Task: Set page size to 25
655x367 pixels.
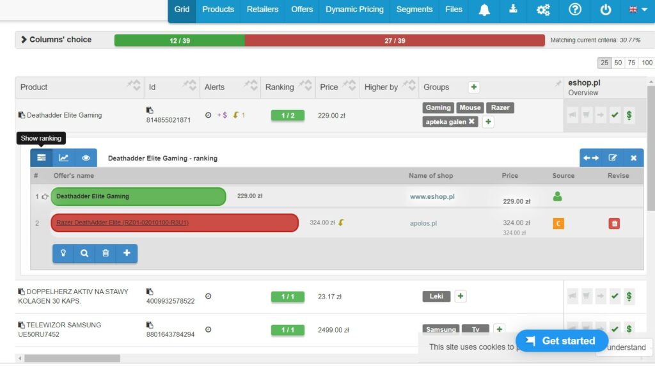Action: tap(604, 63)
